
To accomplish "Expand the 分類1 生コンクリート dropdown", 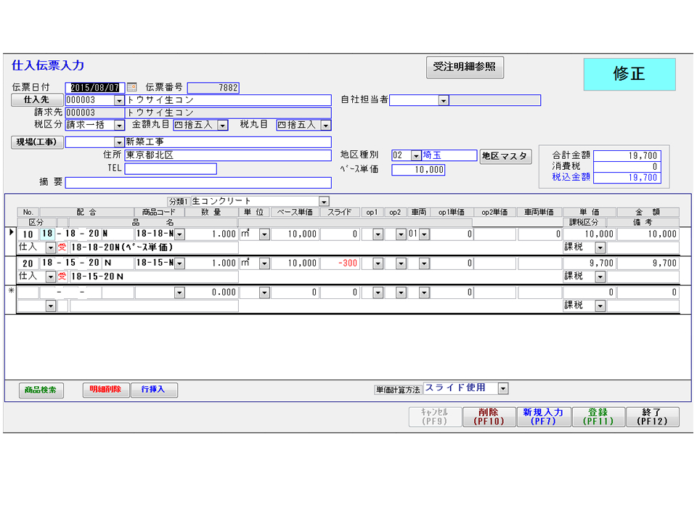I will [x=324, y=202].
